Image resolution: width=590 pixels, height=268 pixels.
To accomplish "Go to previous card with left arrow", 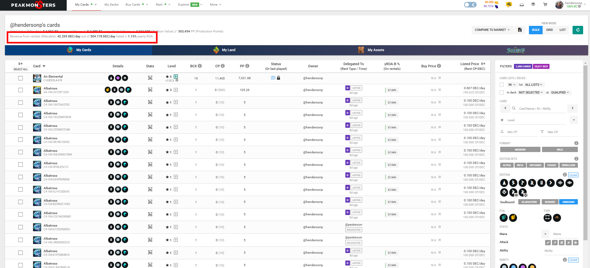I will coord(505,108).
